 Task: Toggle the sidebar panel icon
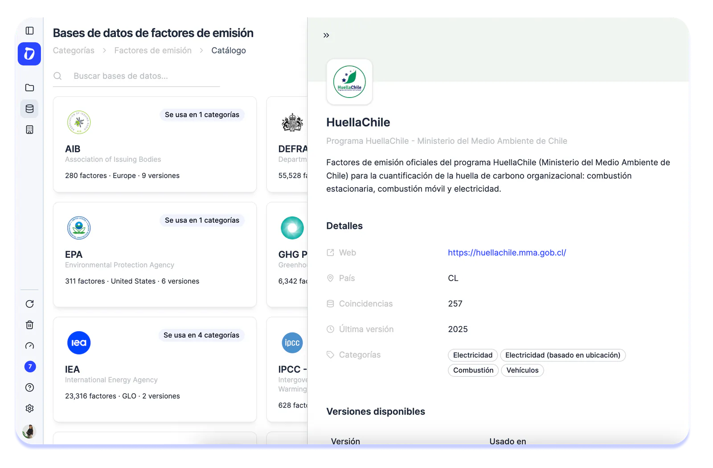coord(29,31)
